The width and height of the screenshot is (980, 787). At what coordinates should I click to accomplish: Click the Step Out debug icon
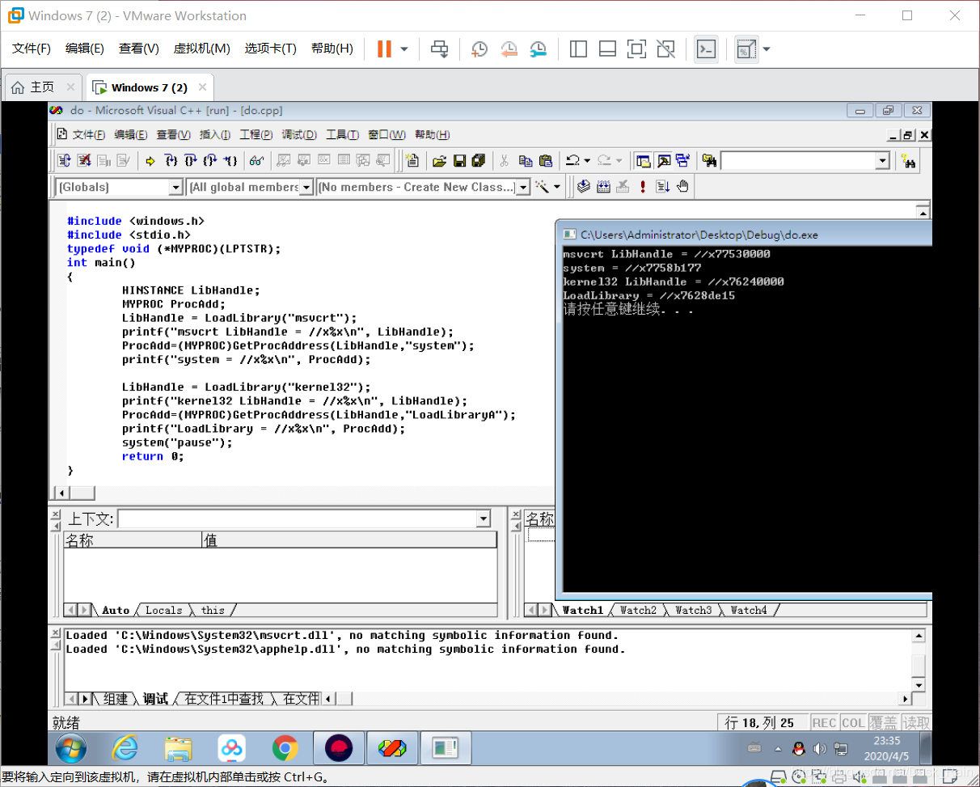coord(210,161)
